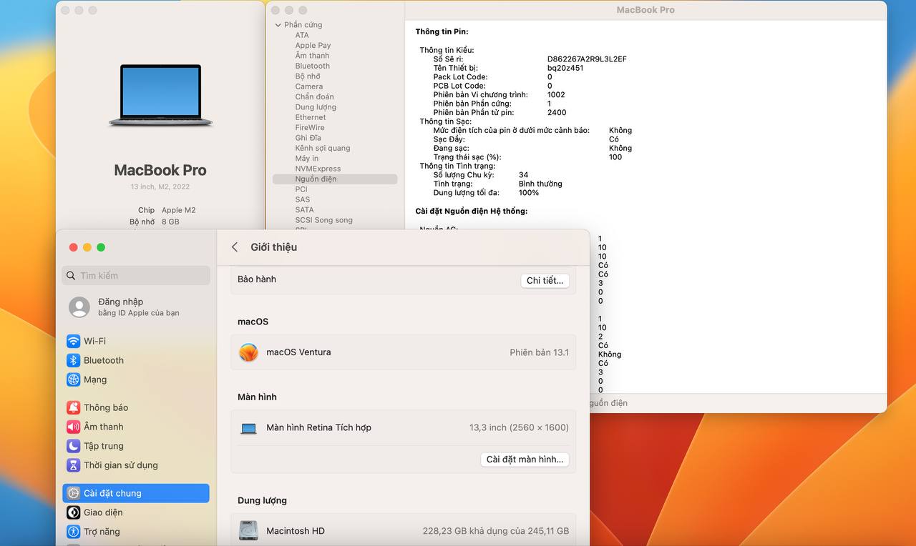Click the maximum capacity value 100%

(x=529, y=193)
